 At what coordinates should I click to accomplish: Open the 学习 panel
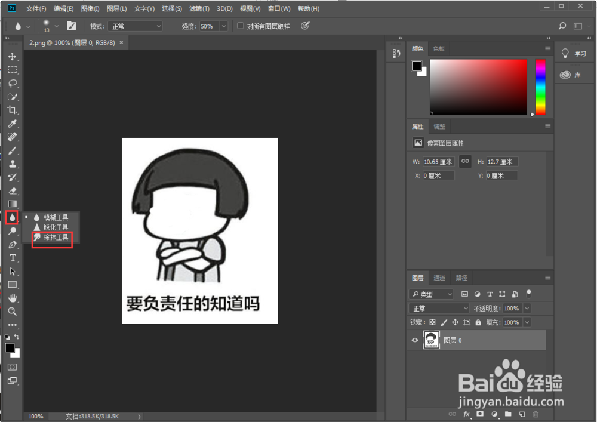click(574, 54)
